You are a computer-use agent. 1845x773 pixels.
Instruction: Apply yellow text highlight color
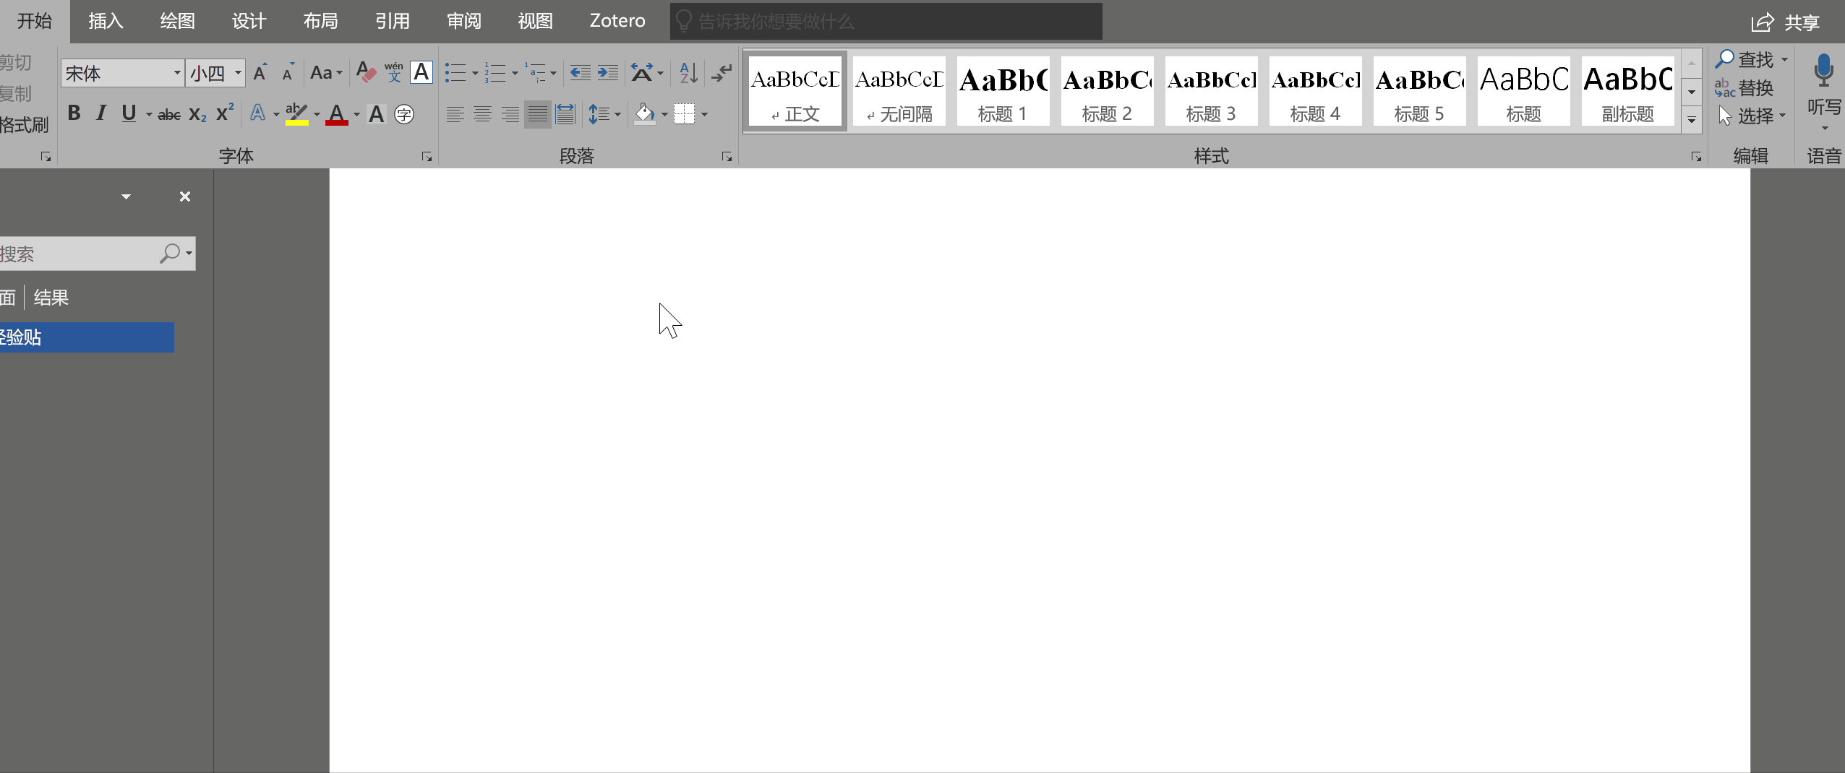297,114
